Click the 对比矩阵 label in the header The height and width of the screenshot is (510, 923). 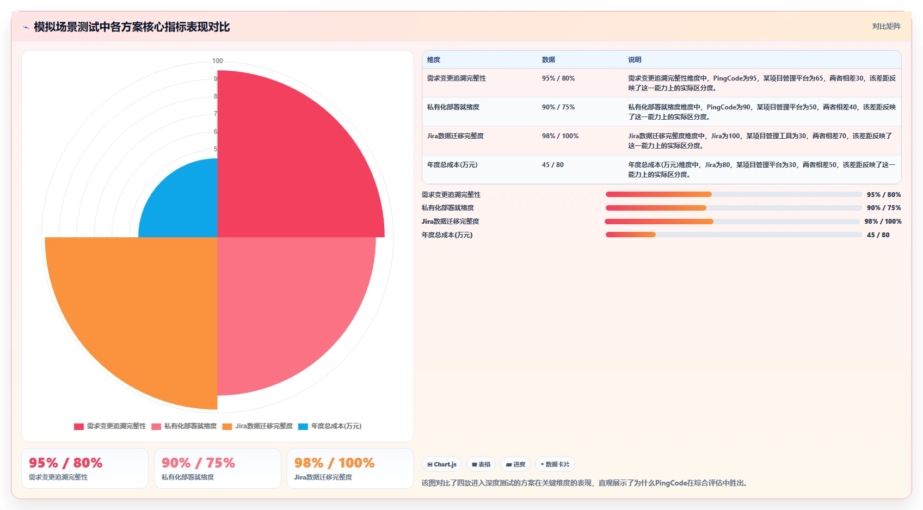point(886,26)
